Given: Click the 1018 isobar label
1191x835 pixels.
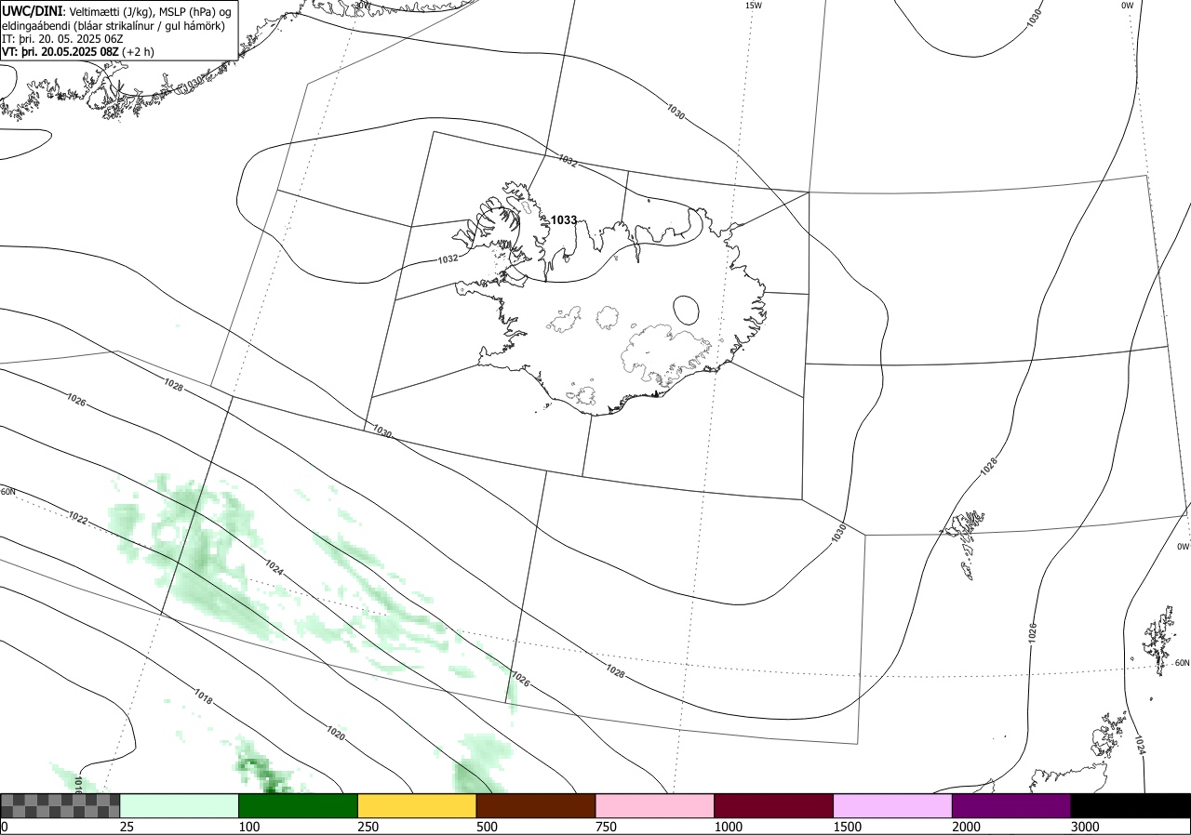Looking at the screenshot, I should click(x=203, y=695).
